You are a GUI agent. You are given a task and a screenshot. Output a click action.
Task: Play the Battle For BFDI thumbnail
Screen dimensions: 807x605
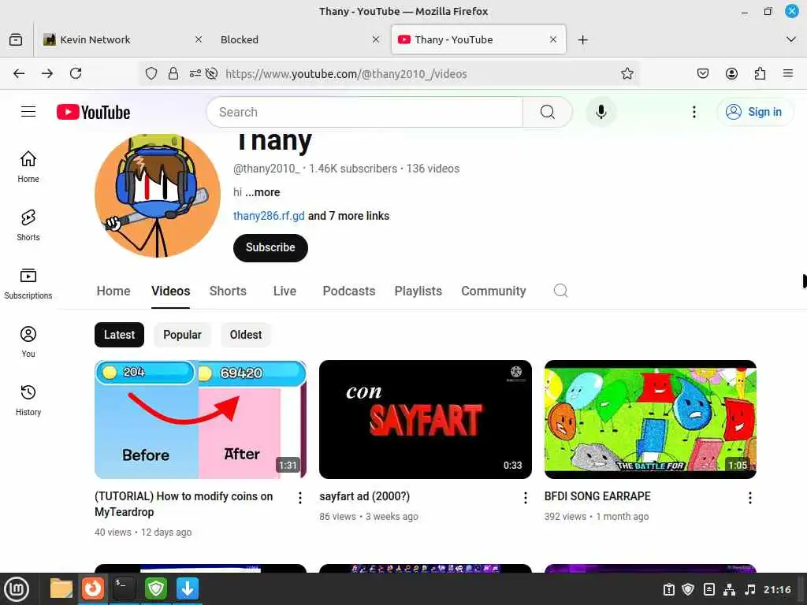point(650,419)
